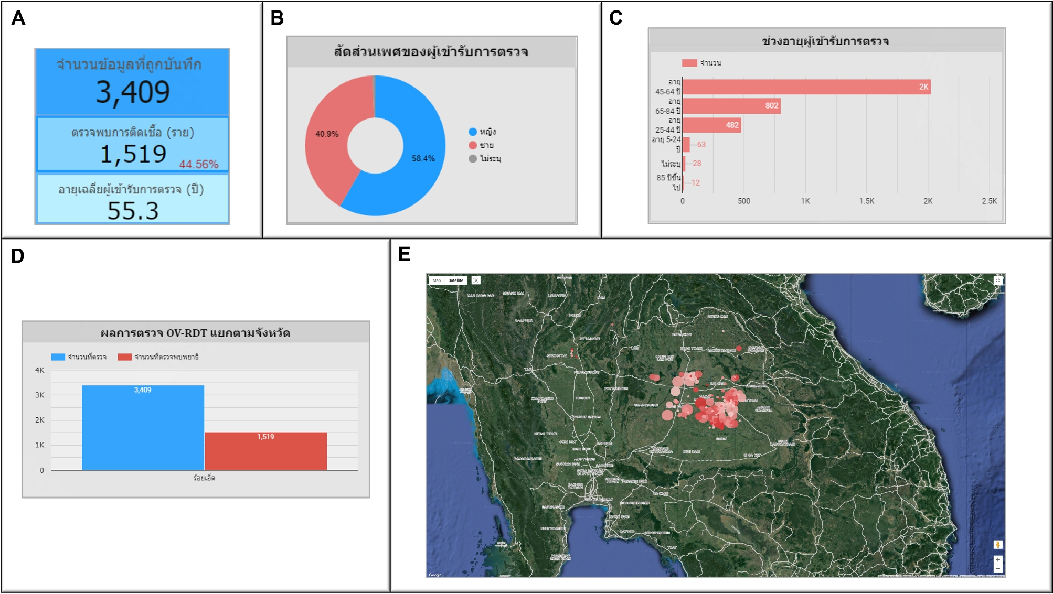
Task: Toggle จำนวนที่ตรวจ blue legend in province chart
Action: coord(58,357)
